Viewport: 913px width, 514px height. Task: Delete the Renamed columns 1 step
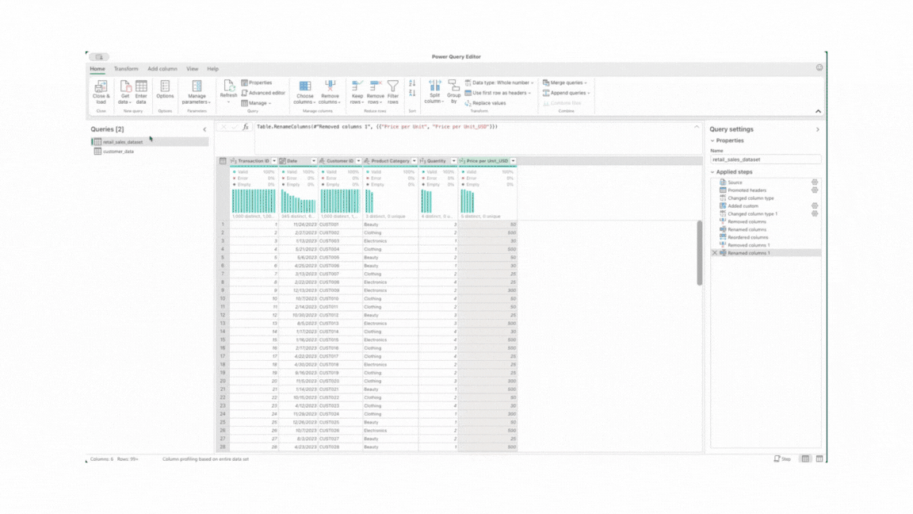pyautogui.click(x=715, y=253)
